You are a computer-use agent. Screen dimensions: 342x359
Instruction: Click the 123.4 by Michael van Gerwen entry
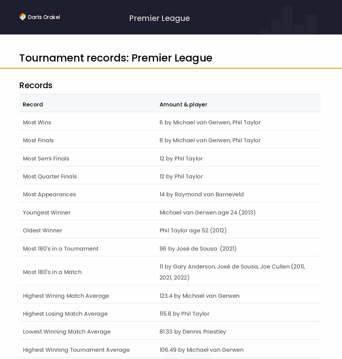tap(200, 296)
